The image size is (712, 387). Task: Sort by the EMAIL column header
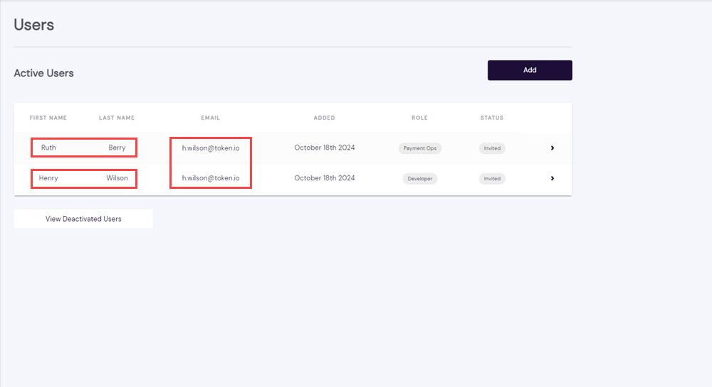[x=210, y=118]
